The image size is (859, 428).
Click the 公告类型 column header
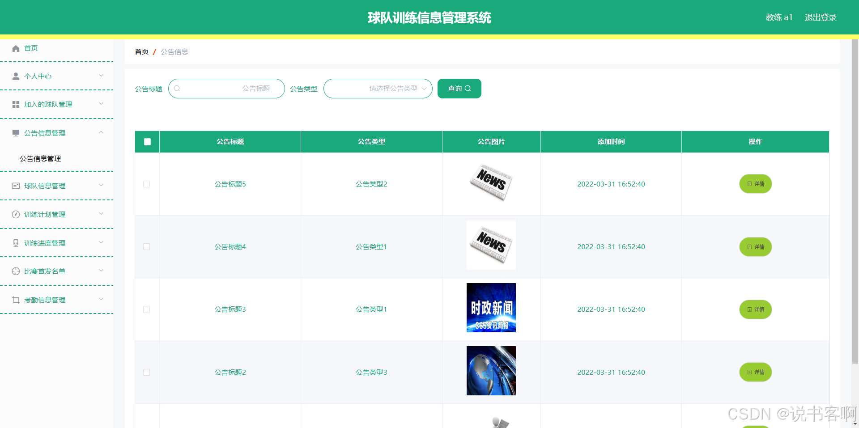[x=371, y=142]
